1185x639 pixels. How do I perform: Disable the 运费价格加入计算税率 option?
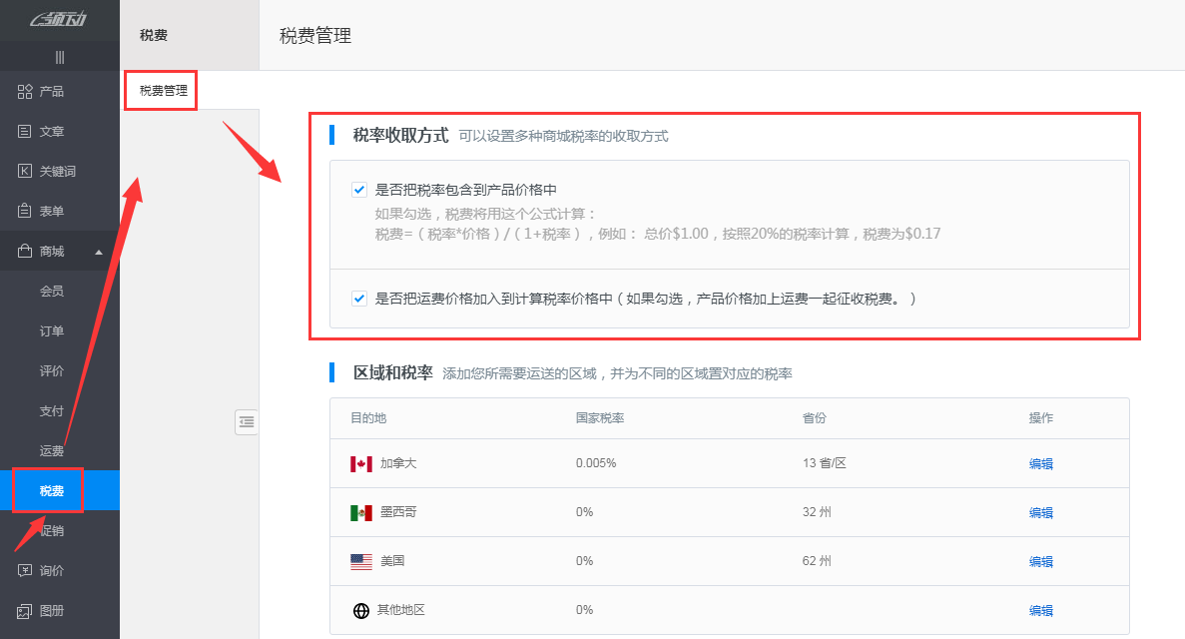[358, 298]
